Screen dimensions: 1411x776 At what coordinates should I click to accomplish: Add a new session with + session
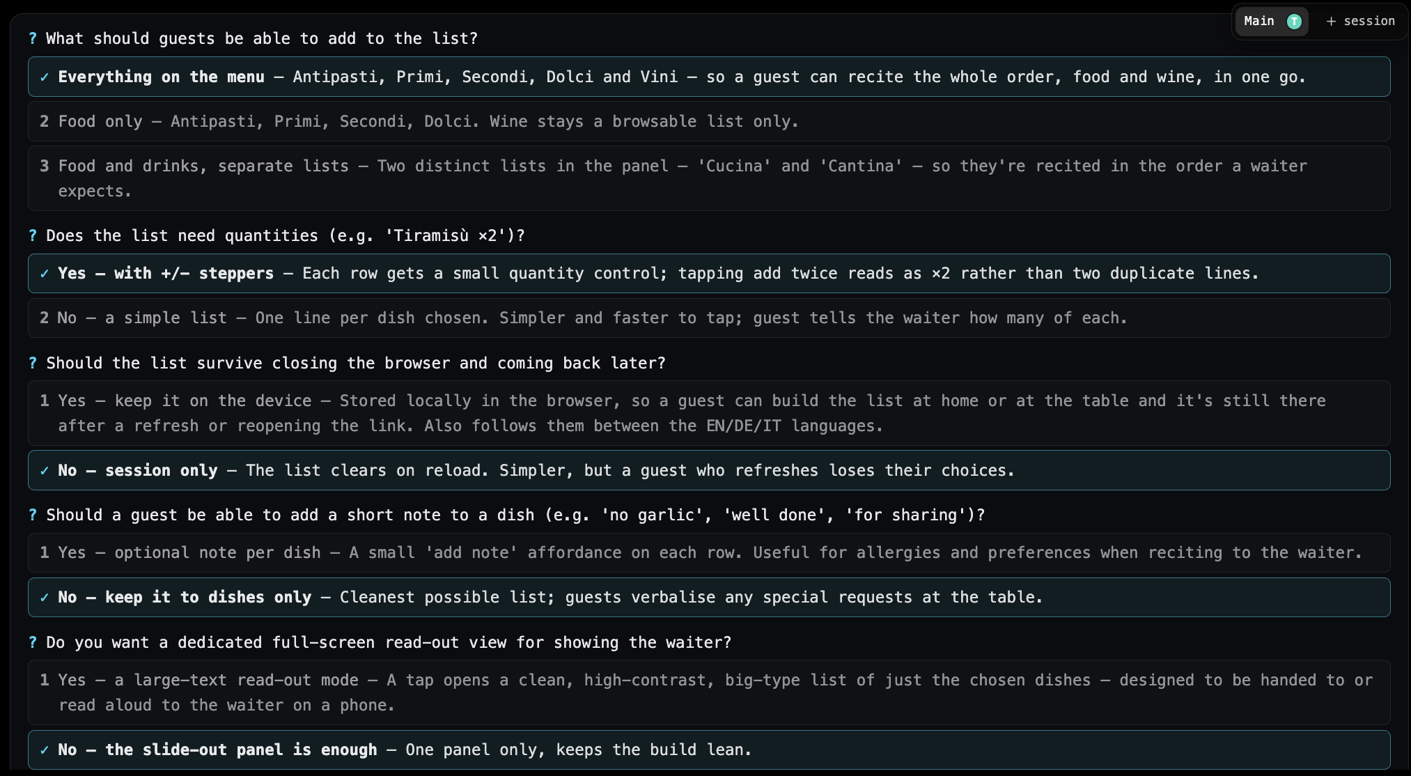1360,21
